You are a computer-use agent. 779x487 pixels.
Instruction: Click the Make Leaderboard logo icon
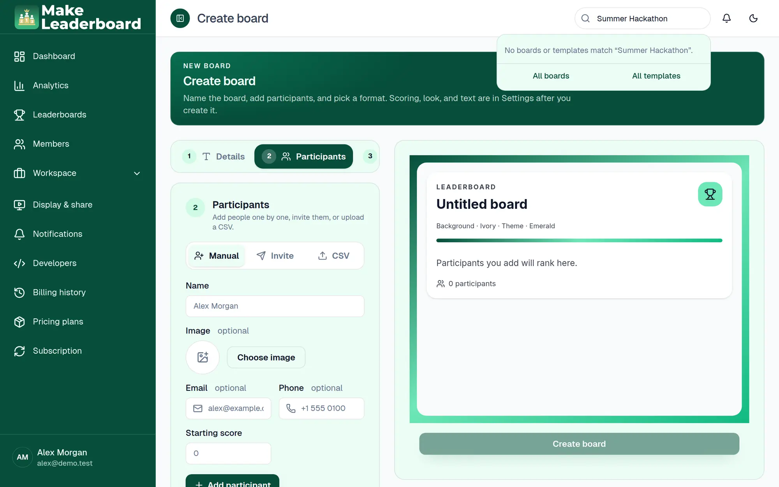(x=26, y=17)
